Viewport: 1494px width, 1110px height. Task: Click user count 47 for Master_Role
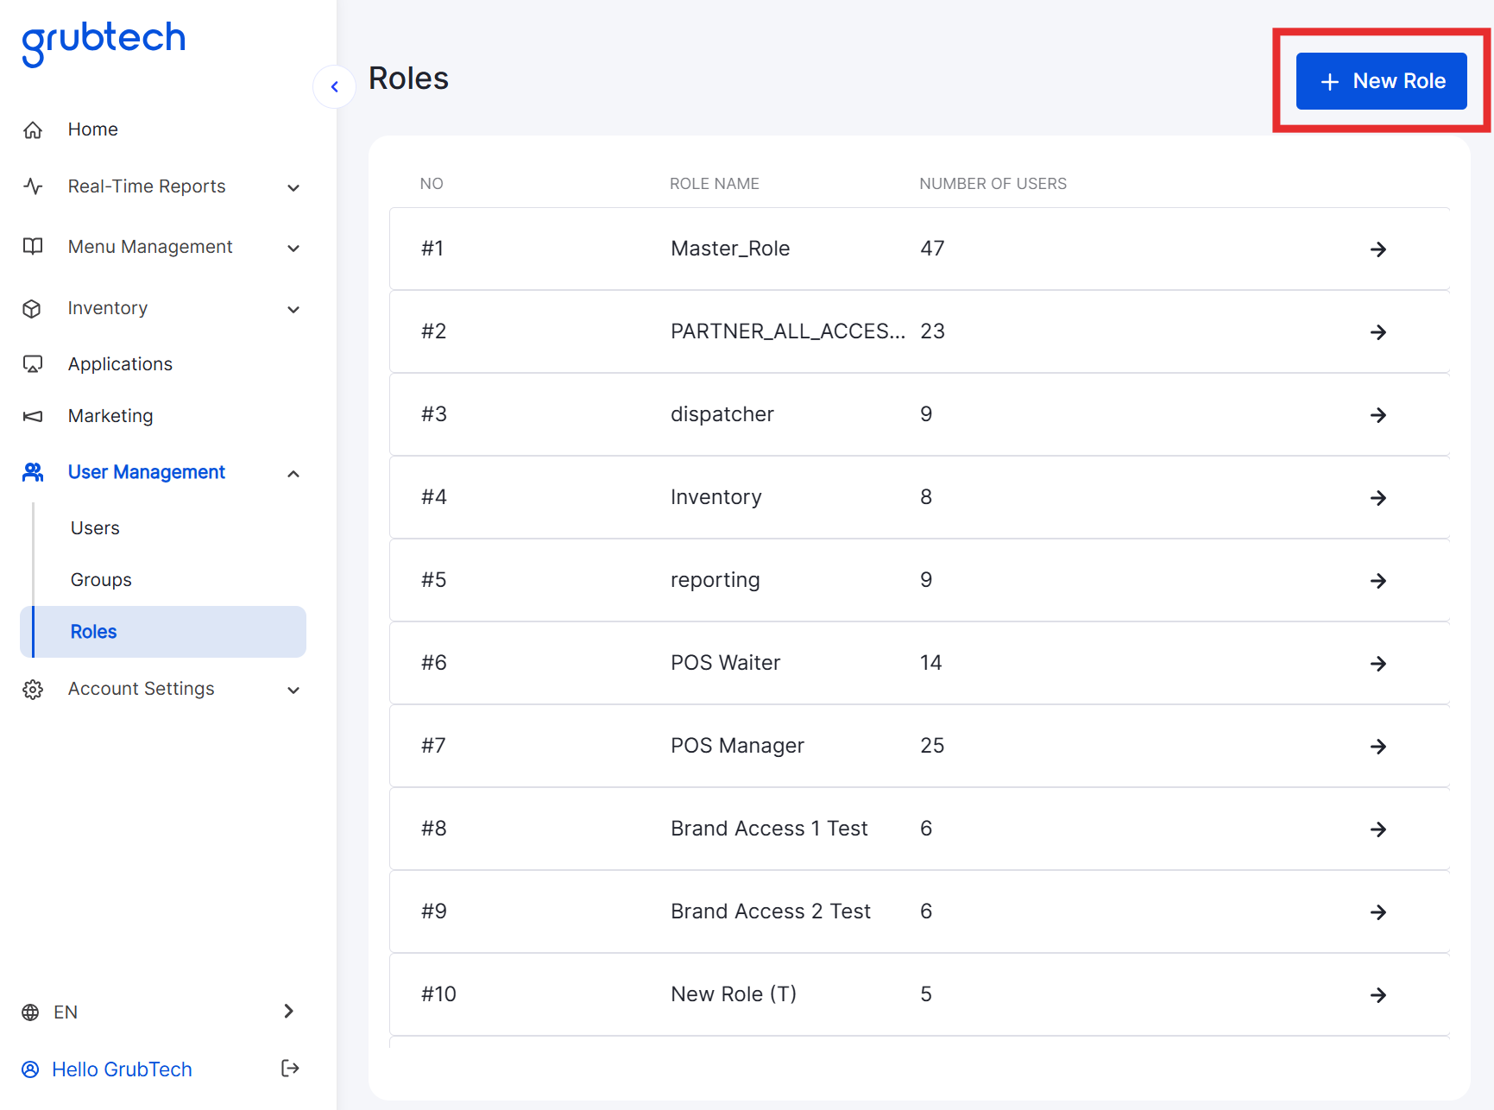click(x=932, y=249)
